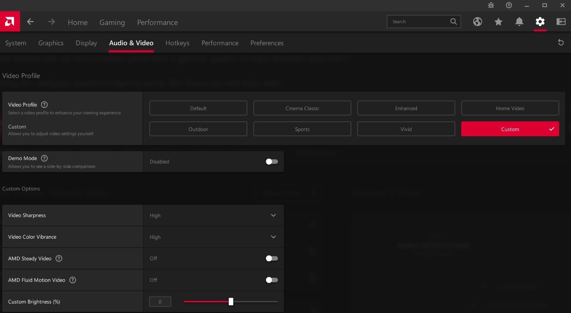
Task: Open the web browser globe icon
Action: pyautogui.click(x=477, y=22)
